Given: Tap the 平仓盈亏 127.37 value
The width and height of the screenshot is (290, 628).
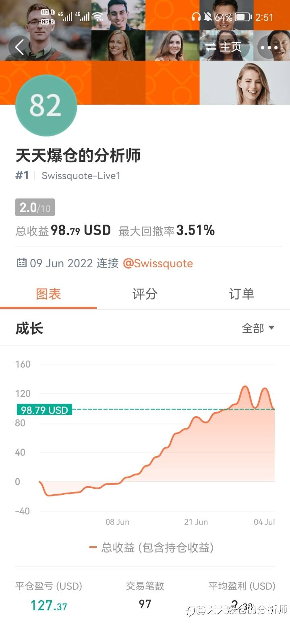Looking at the screenshot, I should click(x=49, y=605).
